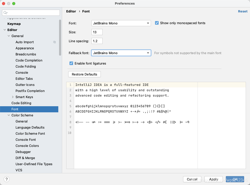The height and width of the screenshot is (185, 250).
Task: Open Editor Tabs settings
Action: (24, 79)
